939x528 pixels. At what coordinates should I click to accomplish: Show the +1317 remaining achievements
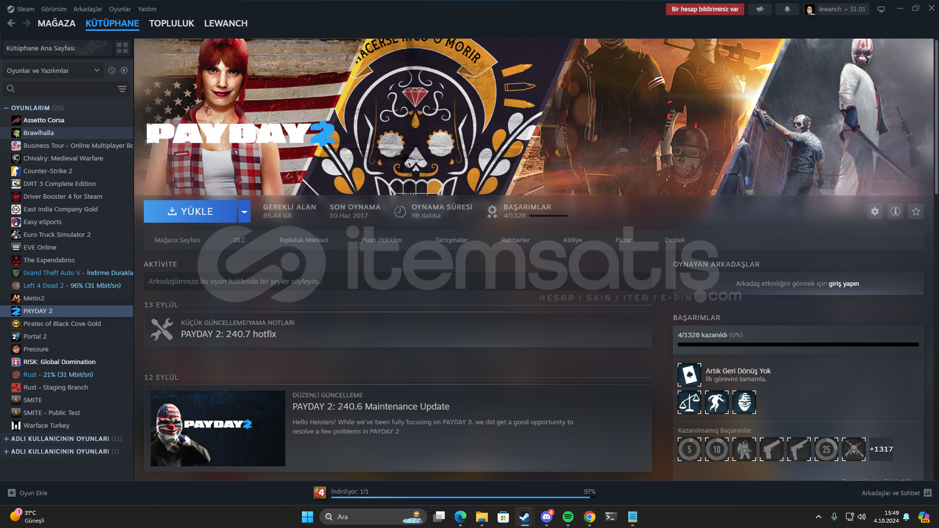tap(881, 449)
